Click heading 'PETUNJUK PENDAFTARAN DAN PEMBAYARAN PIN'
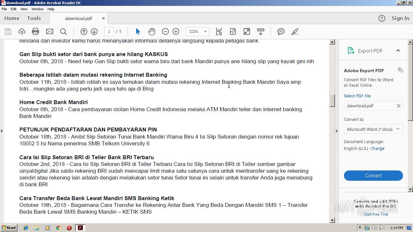The image size is (413, 232). pos(88,130)
